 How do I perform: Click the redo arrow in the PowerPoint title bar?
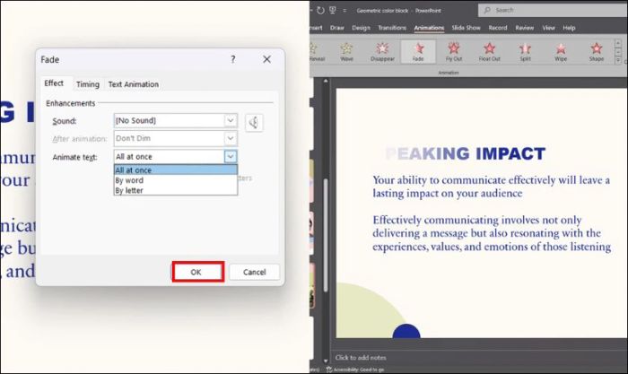(320, 11)
